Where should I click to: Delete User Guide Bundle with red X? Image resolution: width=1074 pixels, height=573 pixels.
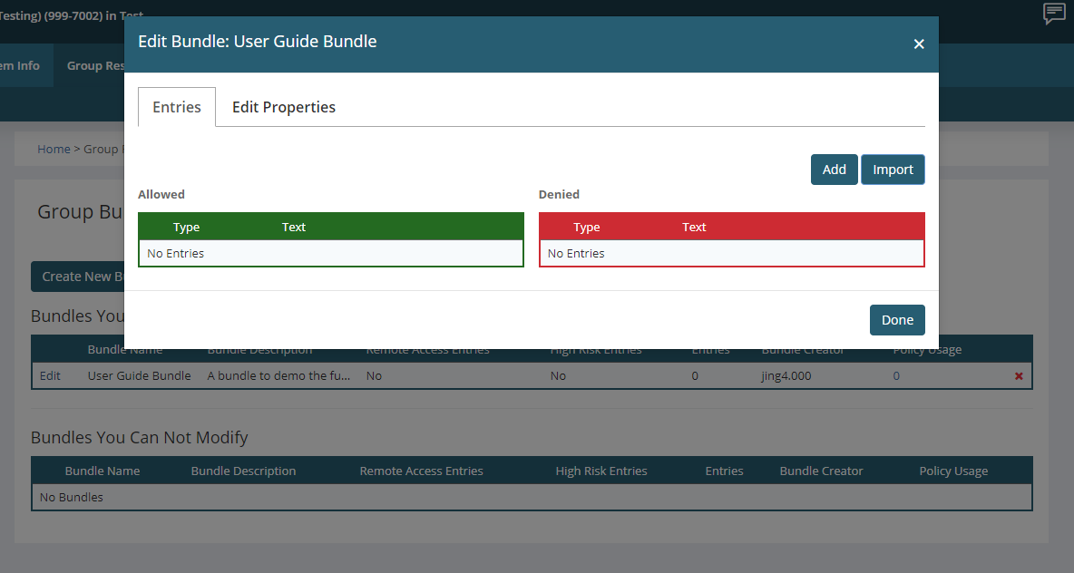(1019, 376)
